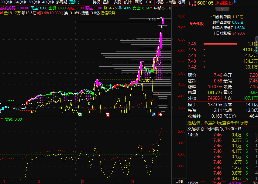The image size is (258, 184).
Task: Add stock via +自选 button
Action: [x=170, y=2]
